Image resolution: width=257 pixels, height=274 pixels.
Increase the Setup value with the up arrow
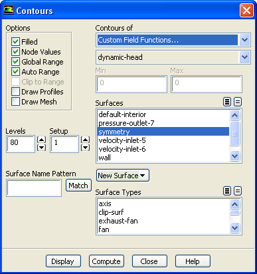tap(85, 140)
